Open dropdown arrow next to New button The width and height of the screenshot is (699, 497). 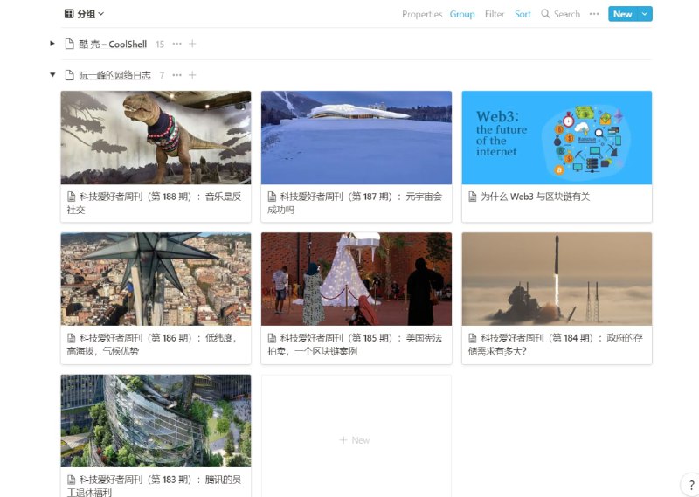tap(645, 14)
